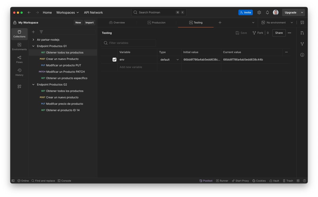Open the tab list chevron dropdown

pyautogui.click(x=253, y=23)
